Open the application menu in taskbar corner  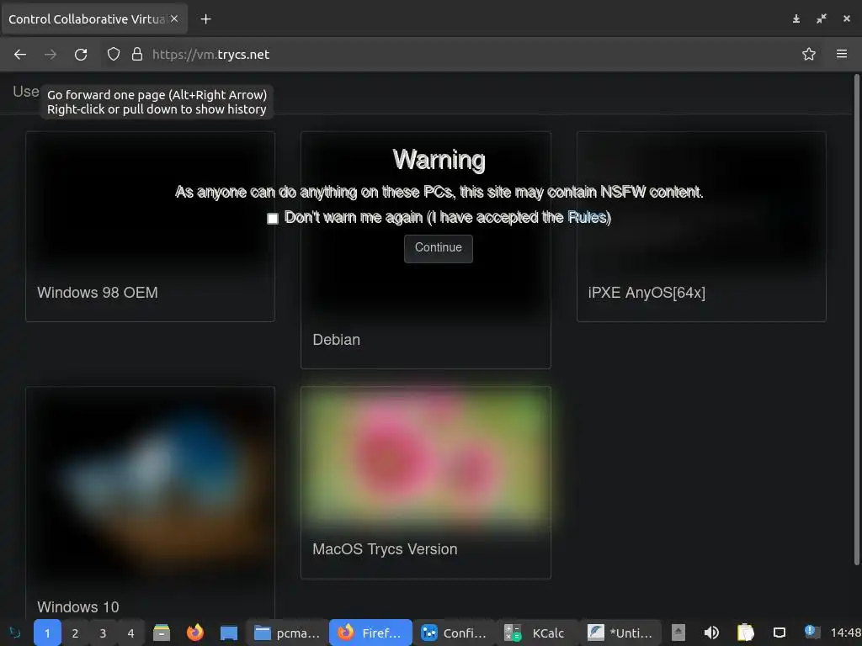[x=15, y=633]
